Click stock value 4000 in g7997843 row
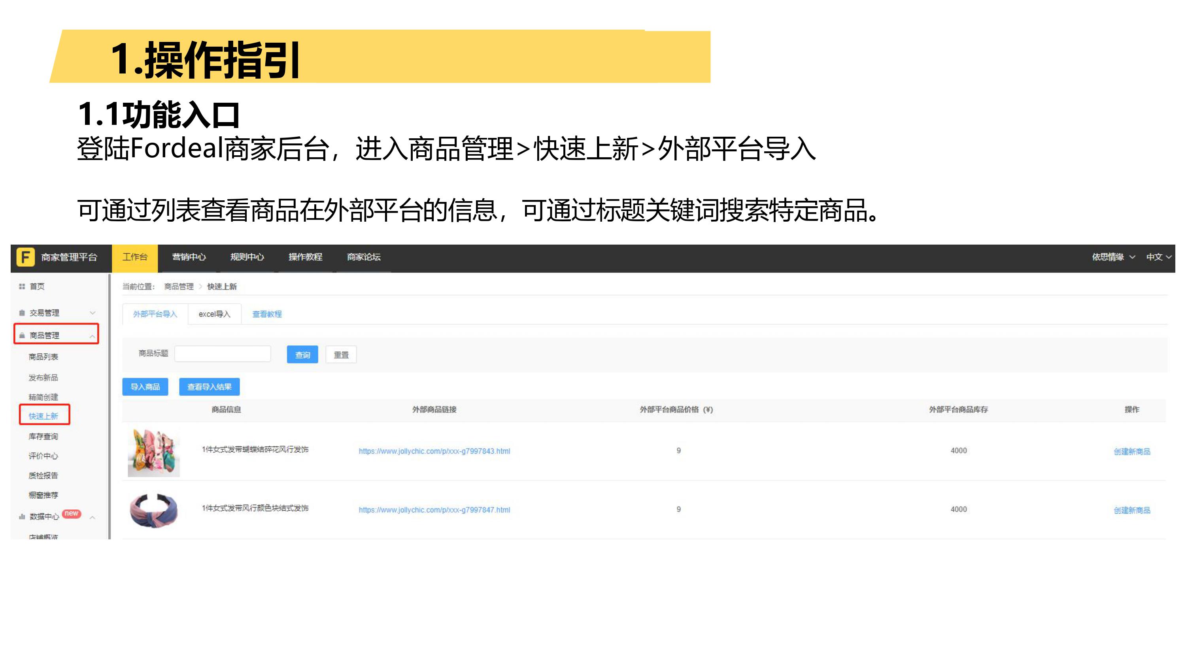The height and width of the screenshot is (667, 1186). [959, 450]
